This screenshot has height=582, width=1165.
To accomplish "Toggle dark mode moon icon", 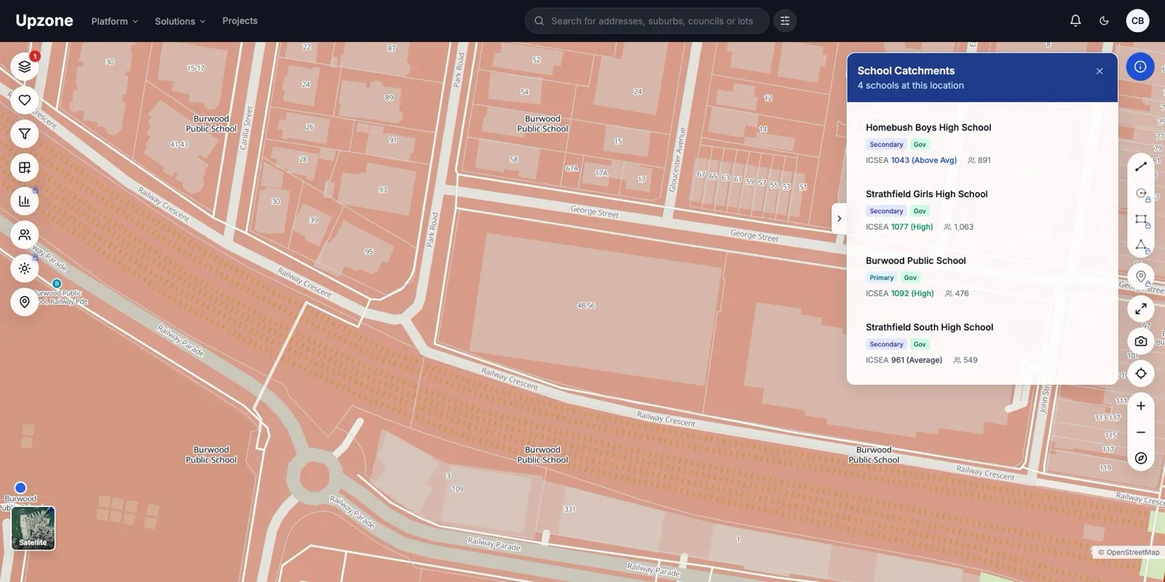I will tap(1104, 21).
